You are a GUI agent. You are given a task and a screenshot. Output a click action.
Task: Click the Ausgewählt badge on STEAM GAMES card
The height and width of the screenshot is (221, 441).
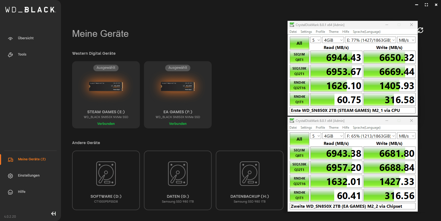point(106,68)
